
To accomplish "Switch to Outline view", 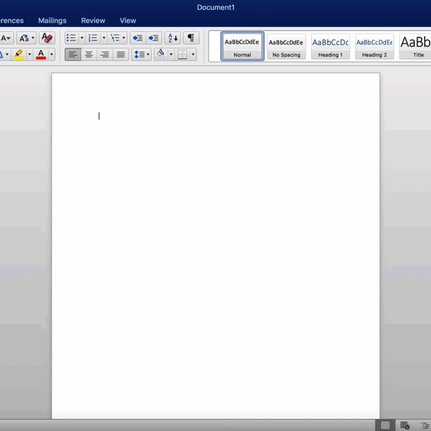I will coord(425,425).
